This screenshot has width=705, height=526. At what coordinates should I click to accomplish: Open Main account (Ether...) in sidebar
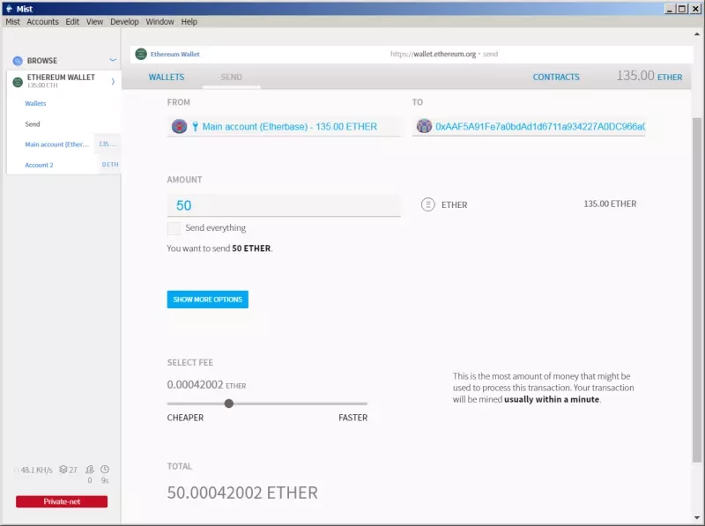pyautogui.click(x=57, y=144)
